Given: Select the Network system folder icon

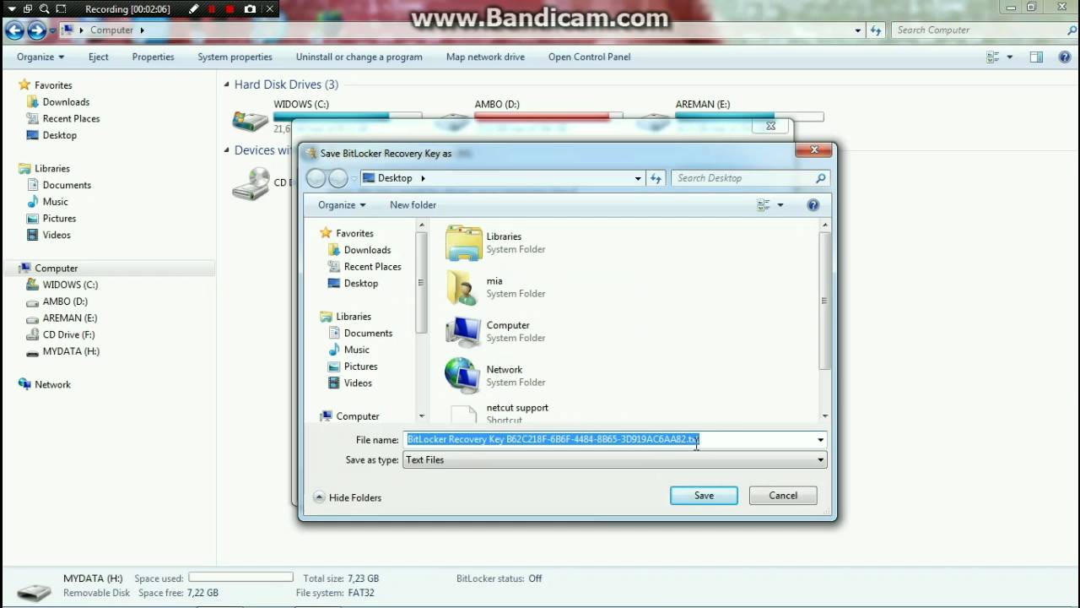Looking at the screenshot, I should point(463,376).
